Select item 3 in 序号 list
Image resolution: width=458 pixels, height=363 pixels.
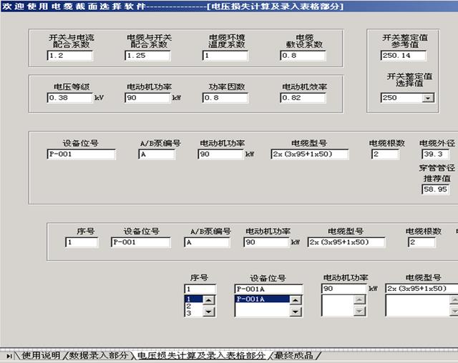tap(194, 313)
